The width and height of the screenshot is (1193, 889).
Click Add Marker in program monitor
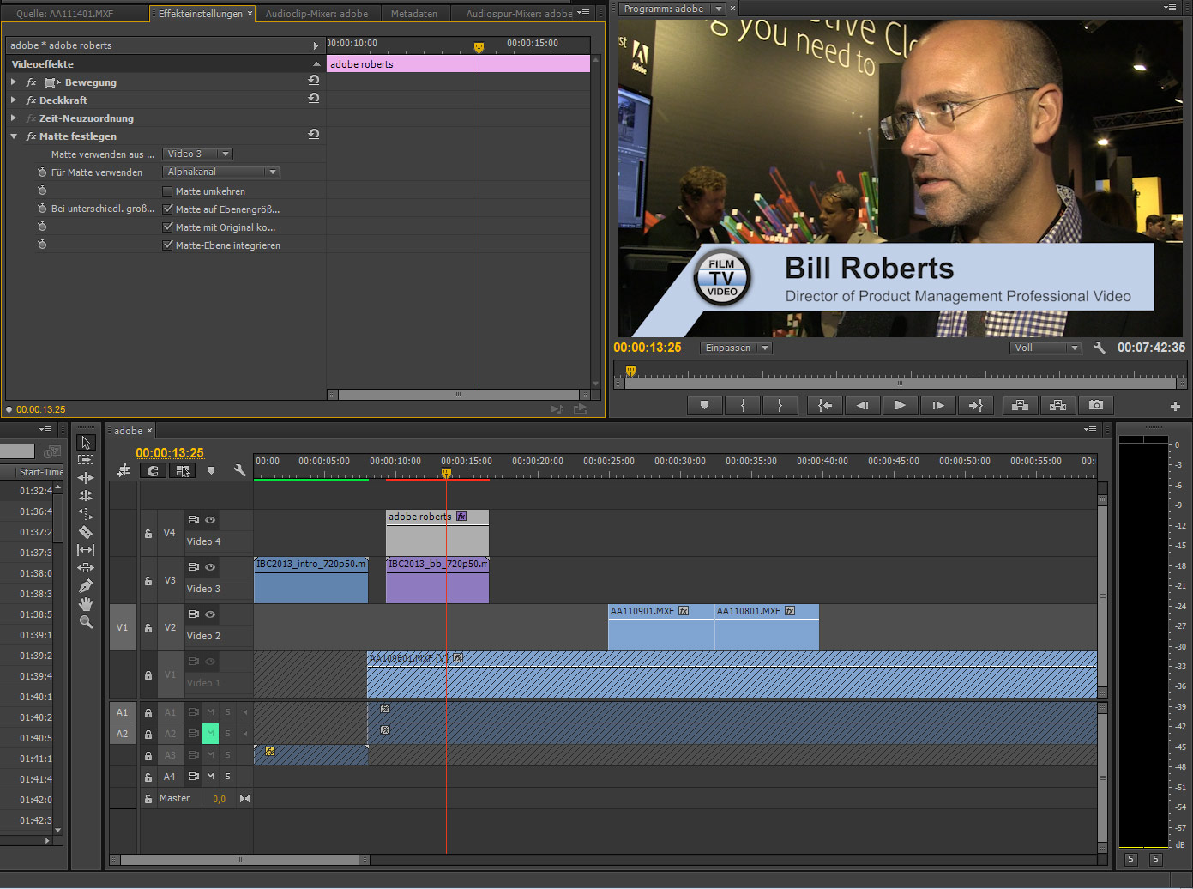click(704, 405)
